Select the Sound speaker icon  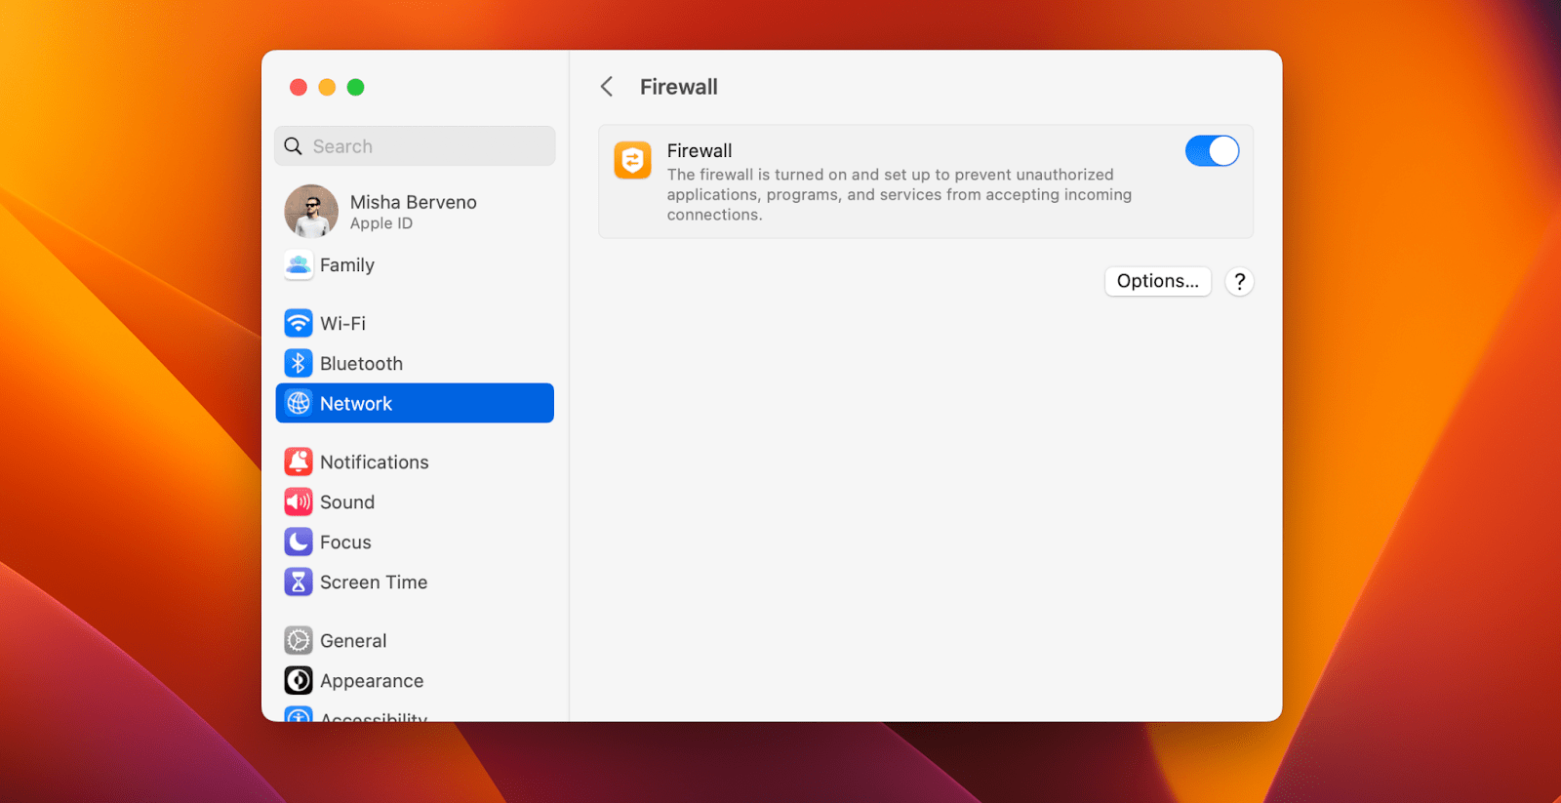299,502
